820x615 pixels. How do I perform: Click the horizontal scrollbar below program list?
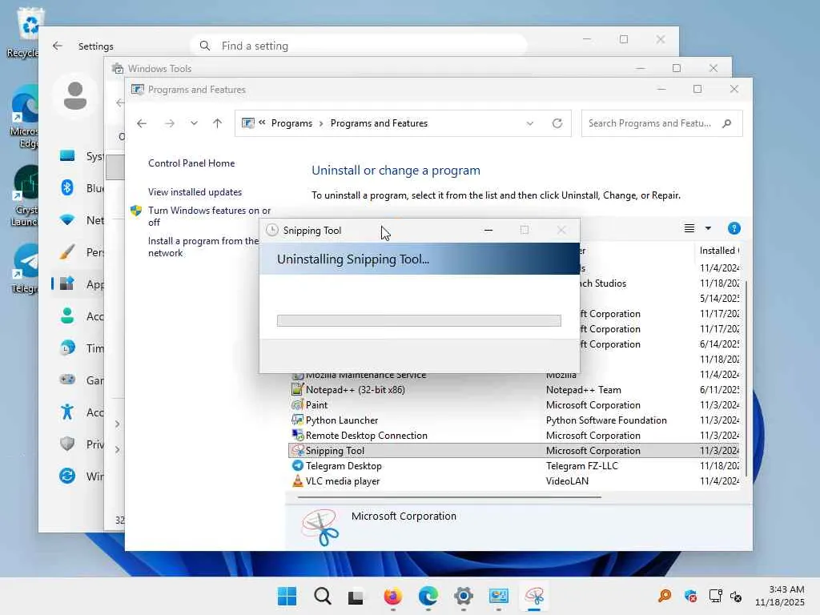pyautogui.click(x=449, y=496)
